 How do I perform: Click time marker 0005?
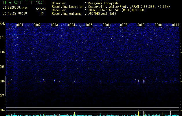(89, 25)
